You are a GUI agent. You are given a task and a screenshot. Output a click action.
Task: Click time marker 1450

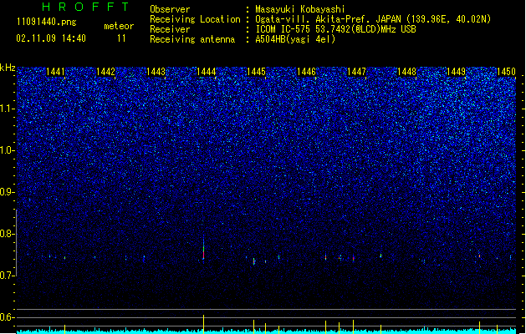(x=506, y=72)
